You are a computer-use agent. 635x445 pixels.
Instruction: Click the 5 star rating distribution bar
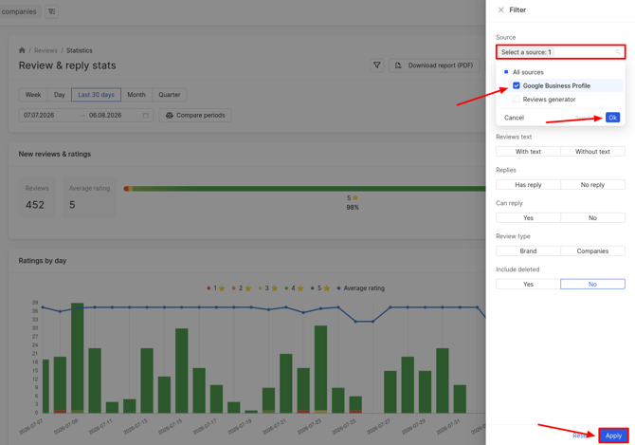[x=309, y=189]
